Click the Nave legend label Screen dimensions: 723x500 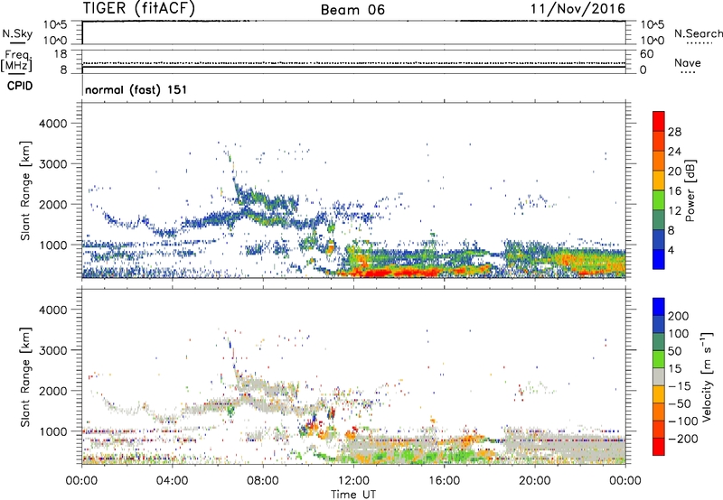click(688, 63)
